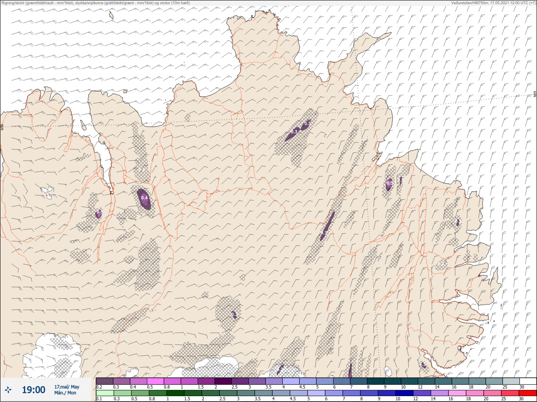The image size is (537, 402).
Task: Pick the pale green 0.1 swatch in the lower legend
Action: coord(104,393)
